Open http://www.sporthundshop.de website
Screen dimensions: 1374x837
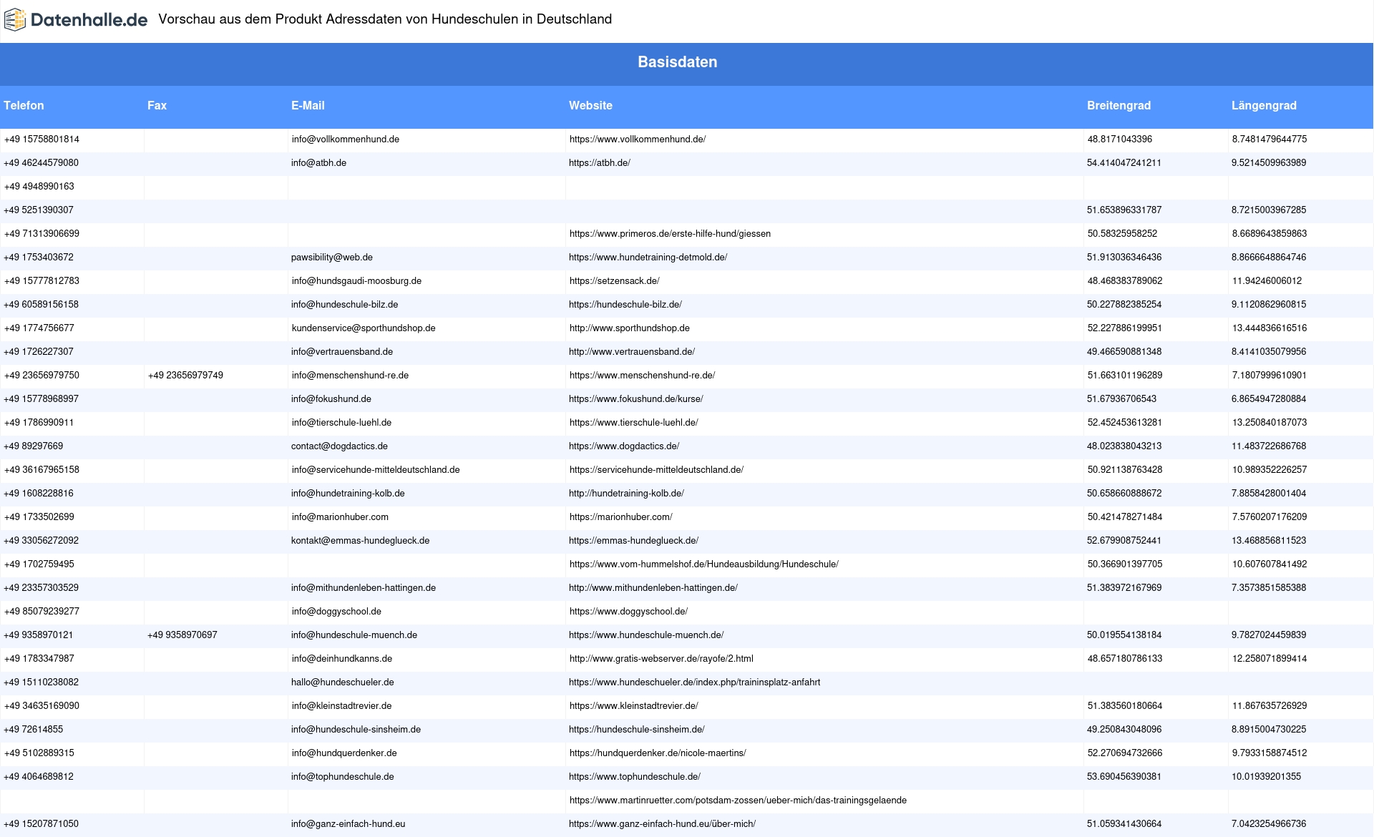[x=630, y=328]
